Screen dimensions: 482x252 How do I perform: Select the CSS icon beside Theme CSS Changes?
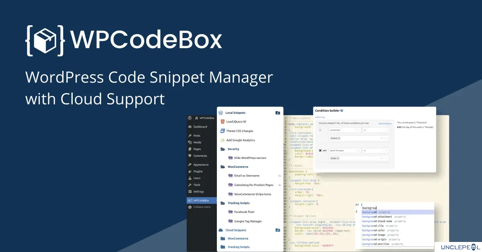(222, 130)
